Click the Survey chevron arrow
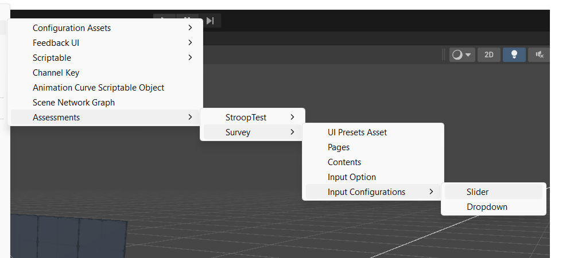This screenshot has width=574, height=258. coord(292,132)
